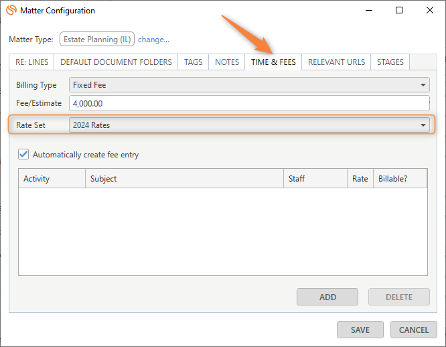Close the Matter Configuration dialog
Viewport: 446px width, 347px height.
(430, 11)
